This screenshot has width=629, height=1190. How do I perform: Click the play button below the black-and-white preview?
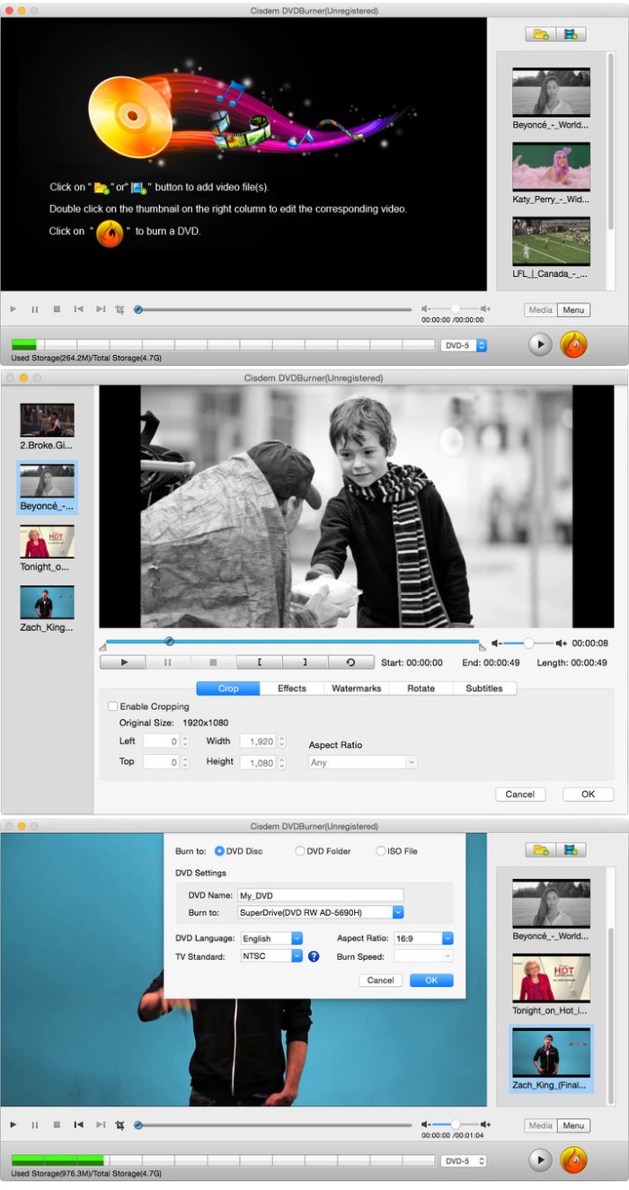tap(122, 662)
